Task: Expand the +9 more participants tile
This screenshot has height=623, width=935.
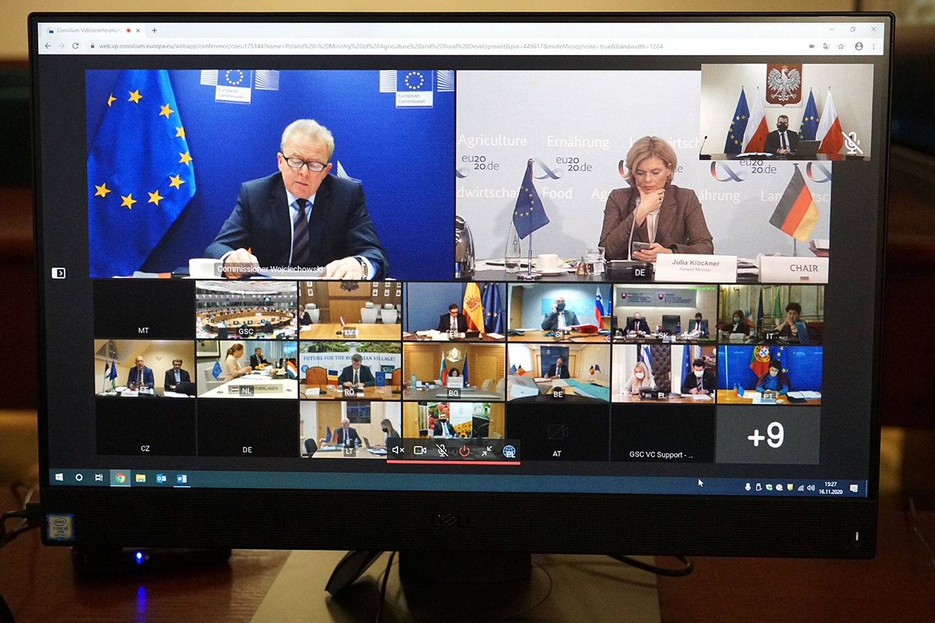Action: click(x=767, y=435)
